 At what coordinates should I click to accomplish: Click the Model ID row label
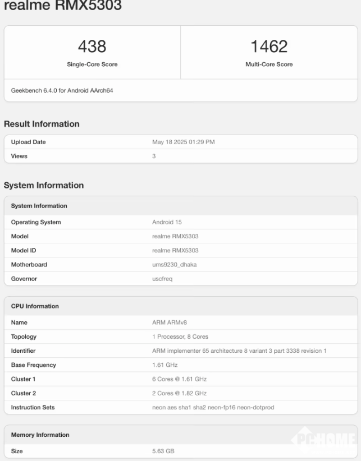coord(24,250)
